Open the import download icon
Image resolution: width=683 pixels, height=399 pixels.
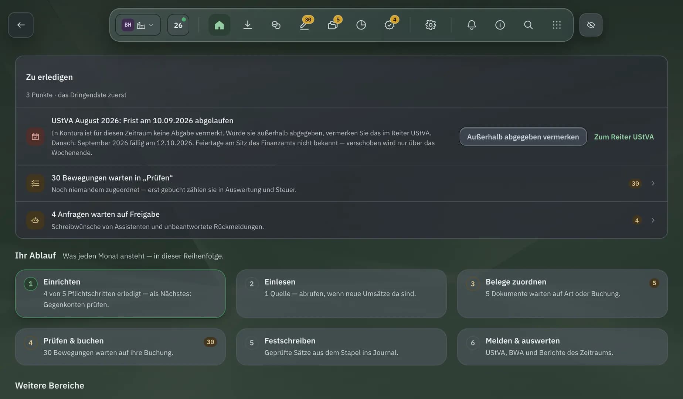[248, 25]
